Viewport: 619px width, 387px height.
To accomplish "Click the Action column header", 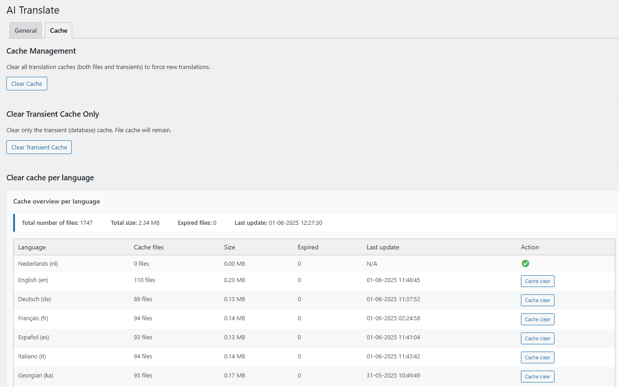I will 530,247.
